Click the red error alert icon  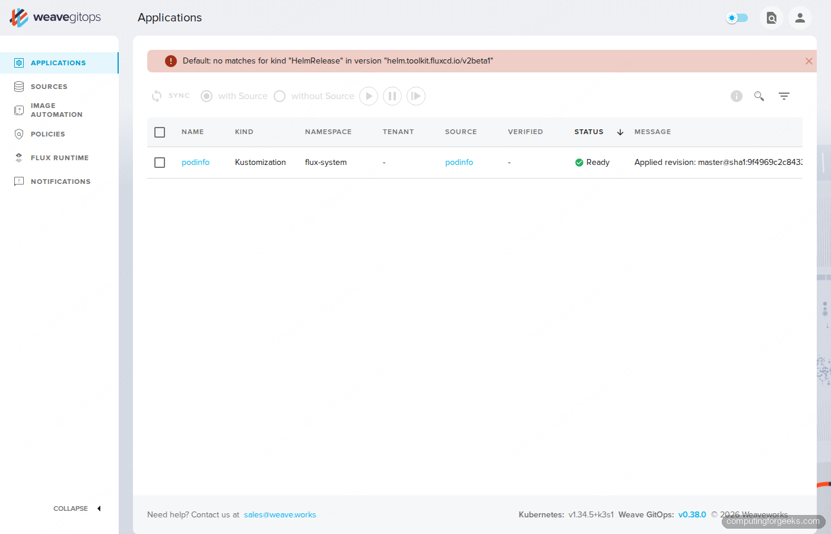tap(171, 61)
